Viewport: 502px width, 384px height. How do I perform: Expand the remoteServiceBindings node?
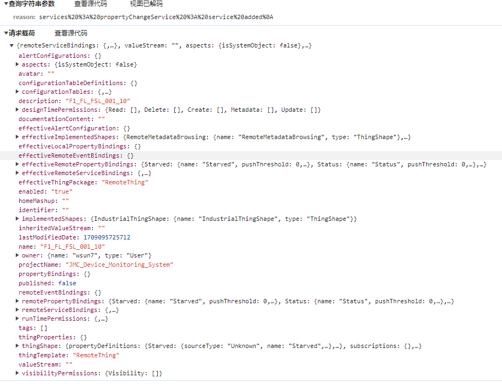17,309
